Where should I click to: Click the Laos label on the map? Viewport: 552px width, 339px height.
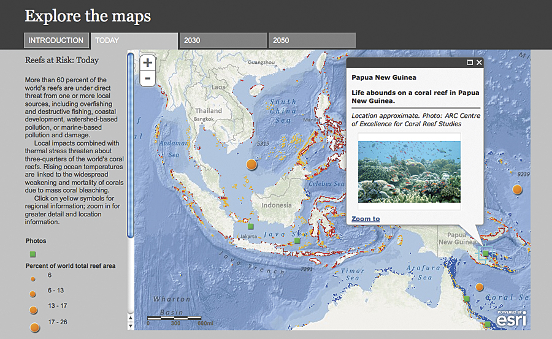click(218, 87)
